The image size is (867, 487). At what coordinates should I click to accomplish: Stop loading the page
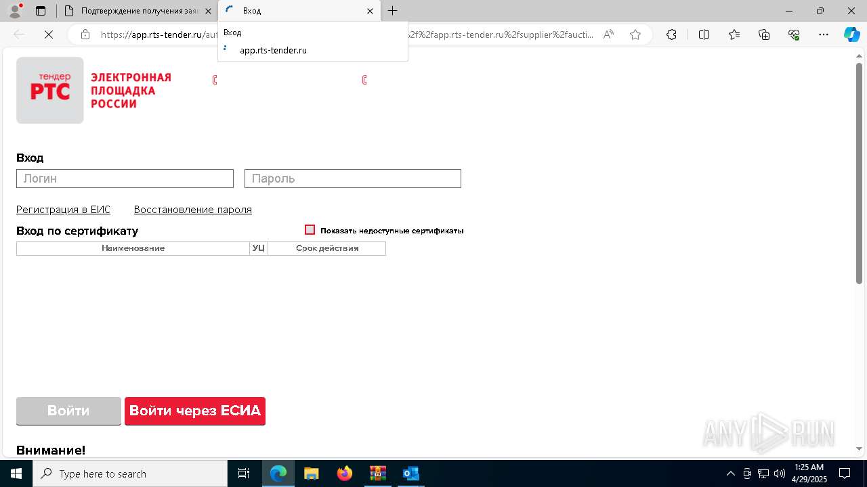(x=49, y=34)
